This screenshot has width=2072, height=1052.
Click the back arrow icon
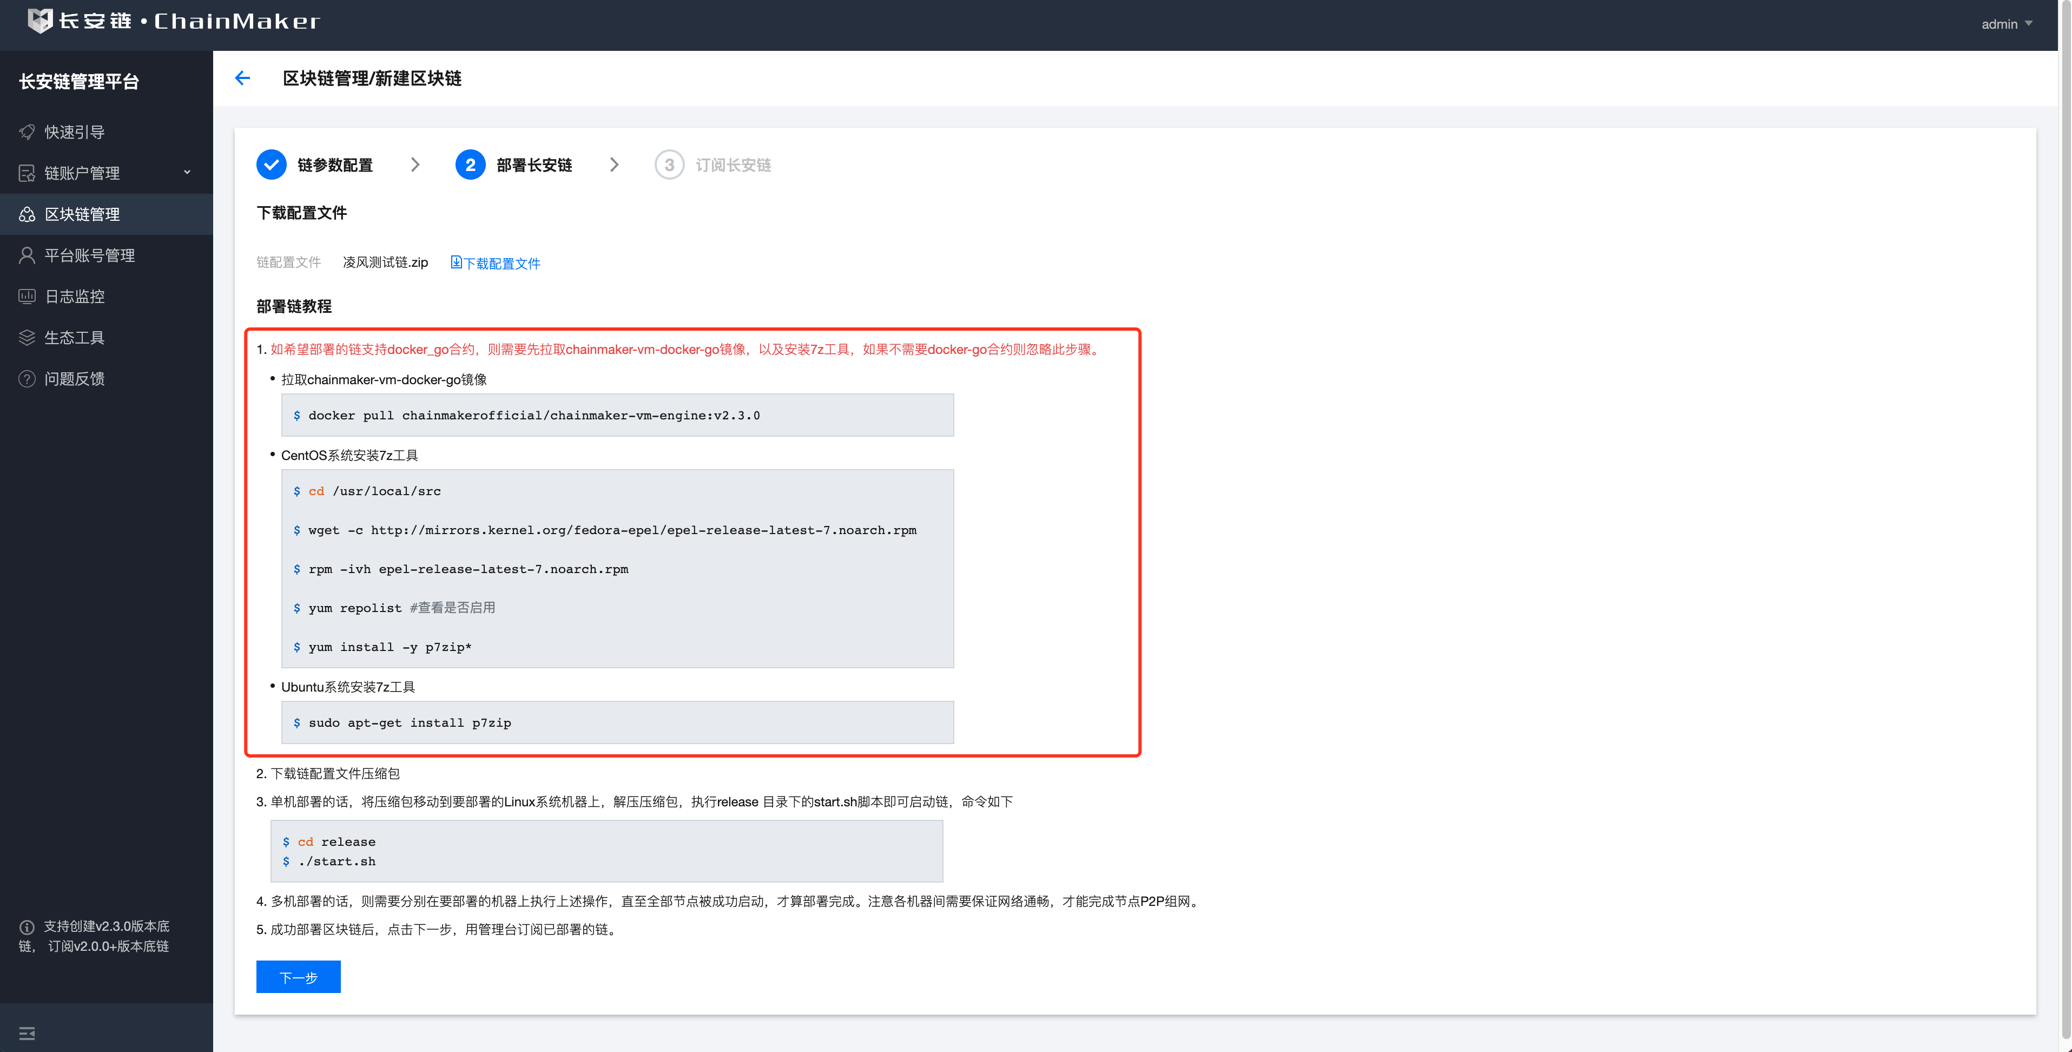point(242,78)
